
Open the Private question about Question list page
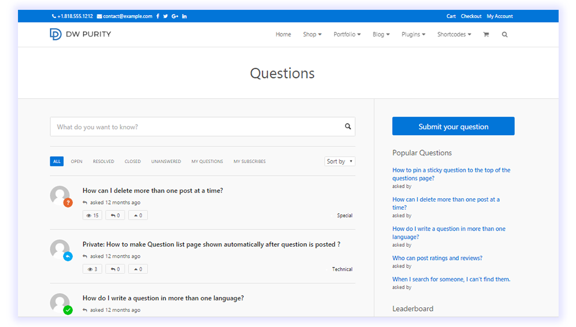pos(211,244)
